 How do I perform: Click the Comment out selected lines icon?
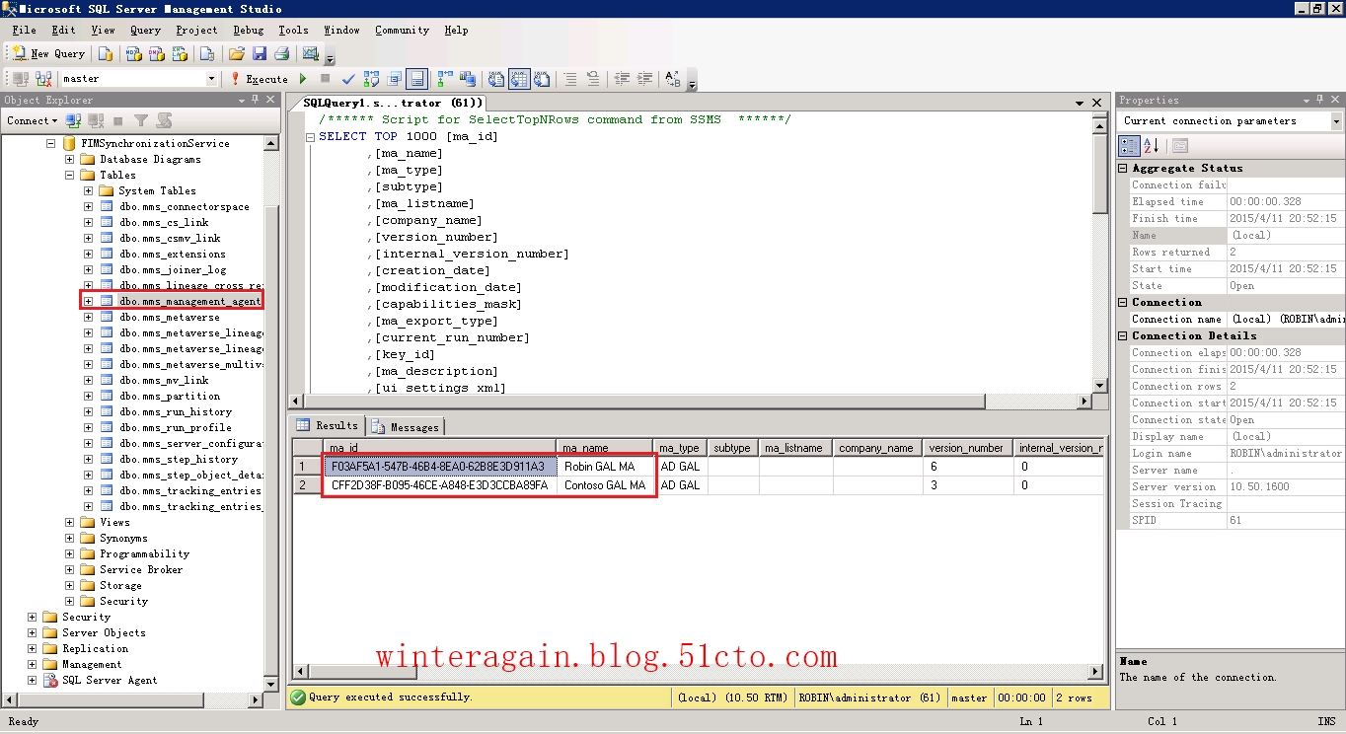(x=570, y=78)
